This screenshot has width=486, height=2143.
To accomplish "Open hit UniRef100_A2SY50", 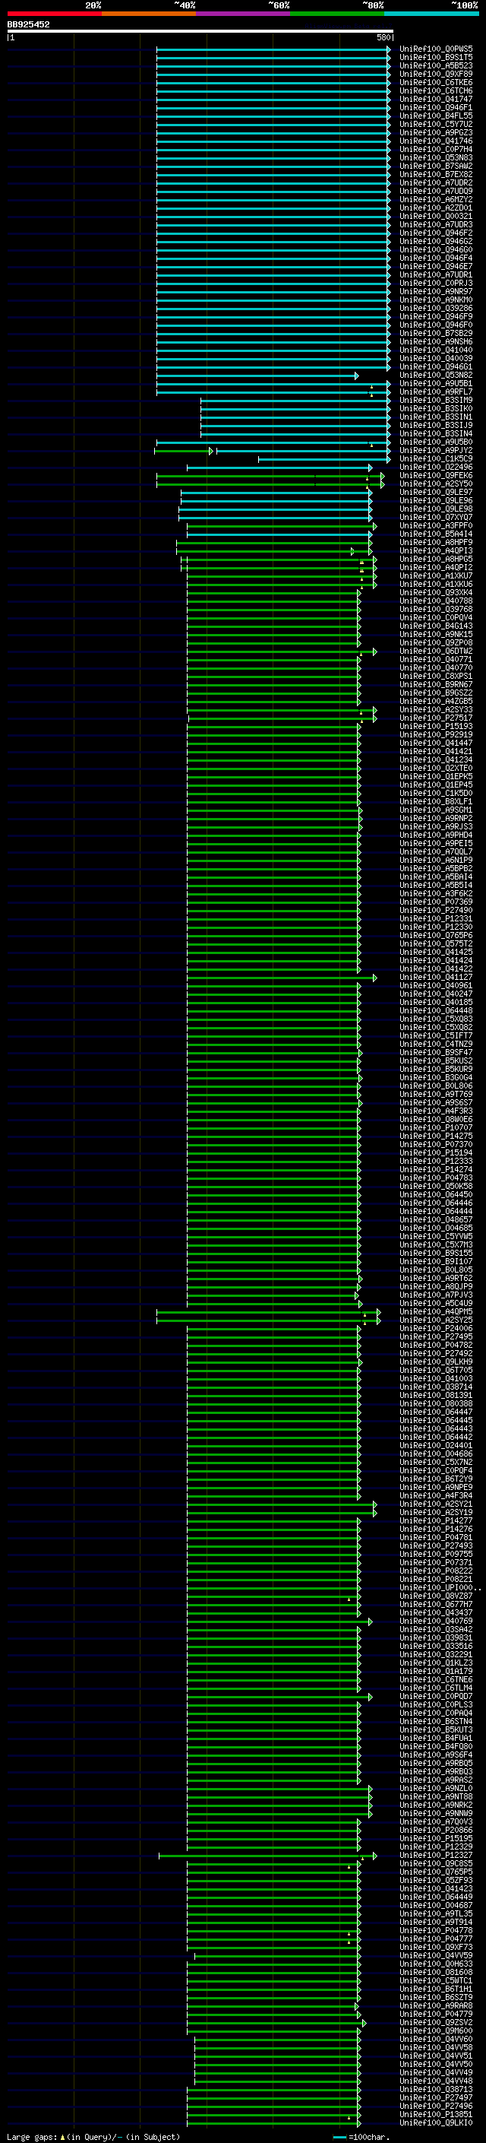I will pos(435,483).
